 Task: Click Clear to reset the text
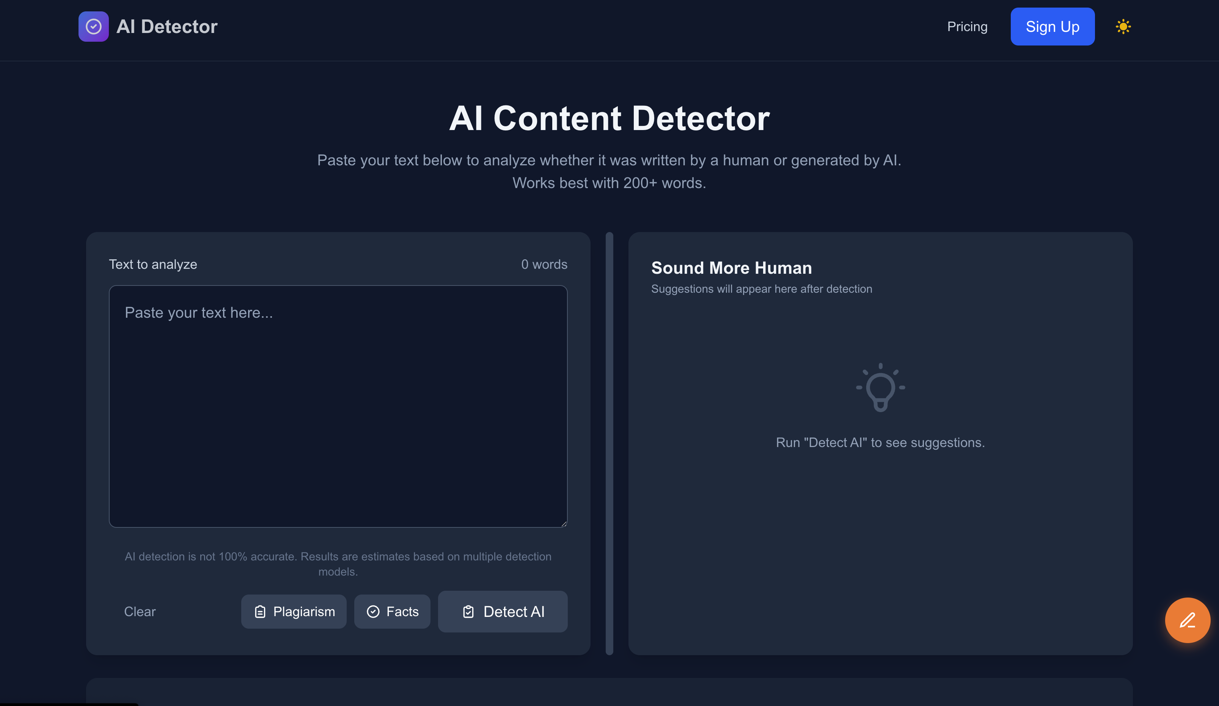coord(140,611)
